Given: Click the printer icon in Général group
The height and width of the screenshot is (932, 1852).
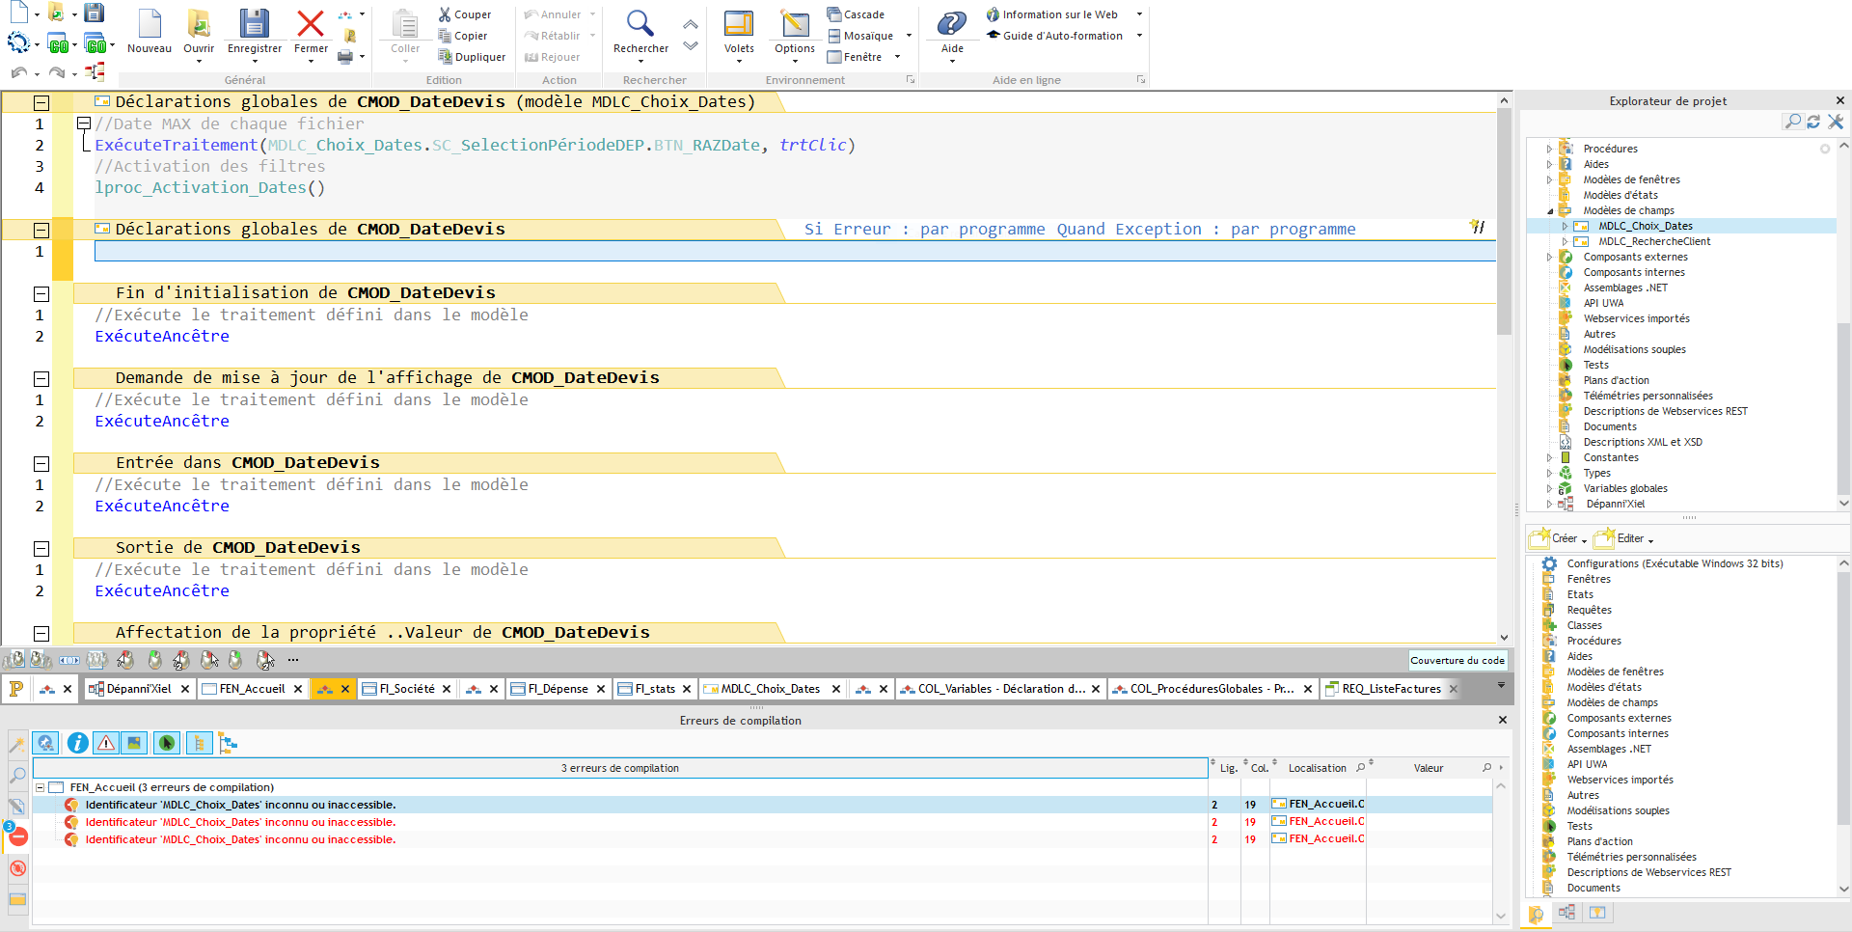Looking at the screenshot, I should point(345,57).
